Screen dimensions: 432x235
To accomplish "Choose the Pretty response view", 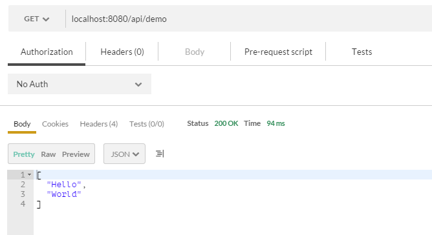I will click(x=24, y=154).
